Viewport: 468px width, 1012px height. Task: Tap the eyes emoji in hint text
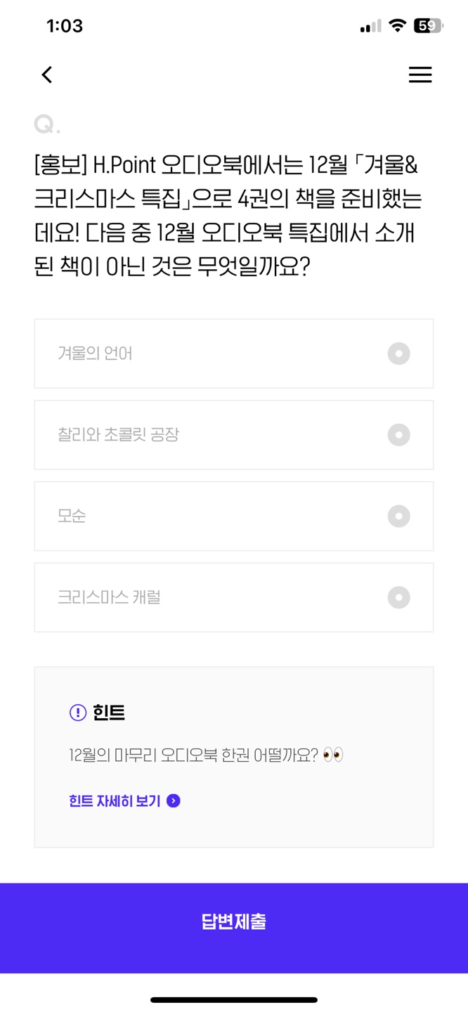[333, 755]
